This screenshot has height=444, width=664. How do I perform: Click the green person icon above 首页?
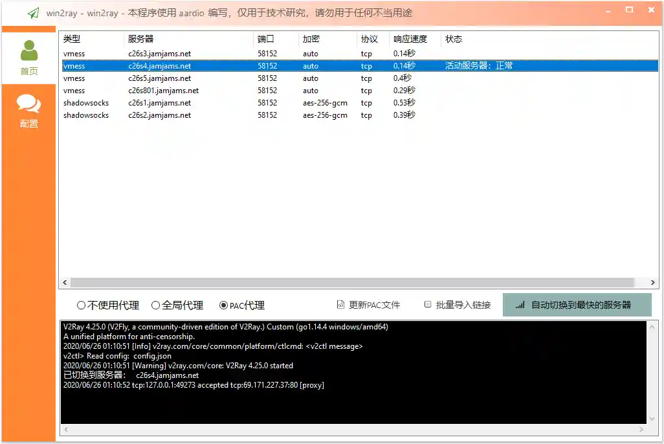pos(28,49)
